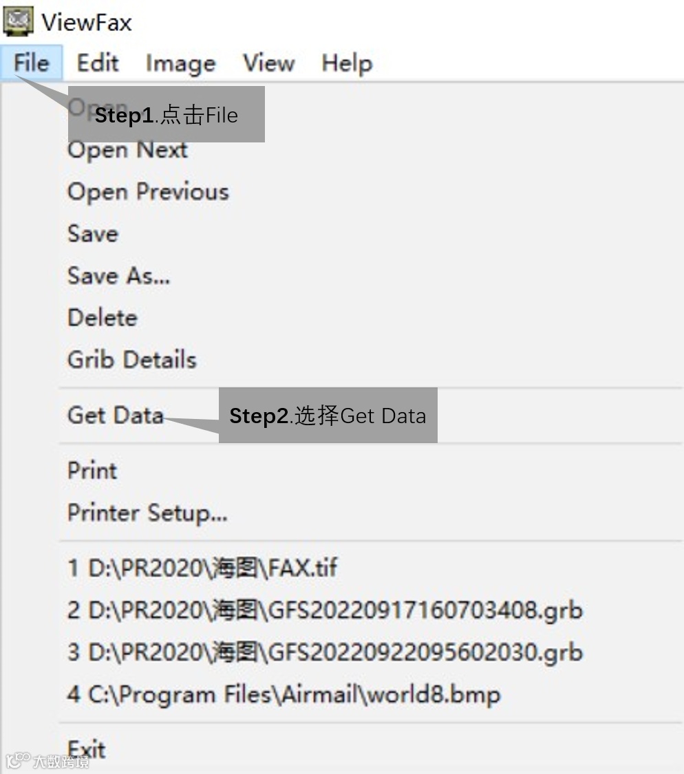Choose Open Next from the File menu
Screen dimensions: 684x774
[x=127, y=149]
